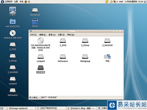Click the volume speaker icon in the panel
The width and height of the screenshot is (147, 110).
[x=145, y=2]
